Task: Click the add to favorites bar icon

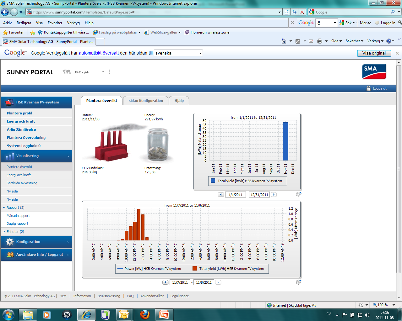Action: pyautogui.click(x=33, y=32)
